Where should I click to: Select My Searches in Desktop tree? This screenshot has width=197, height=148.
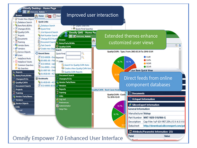tap(23, 68)
